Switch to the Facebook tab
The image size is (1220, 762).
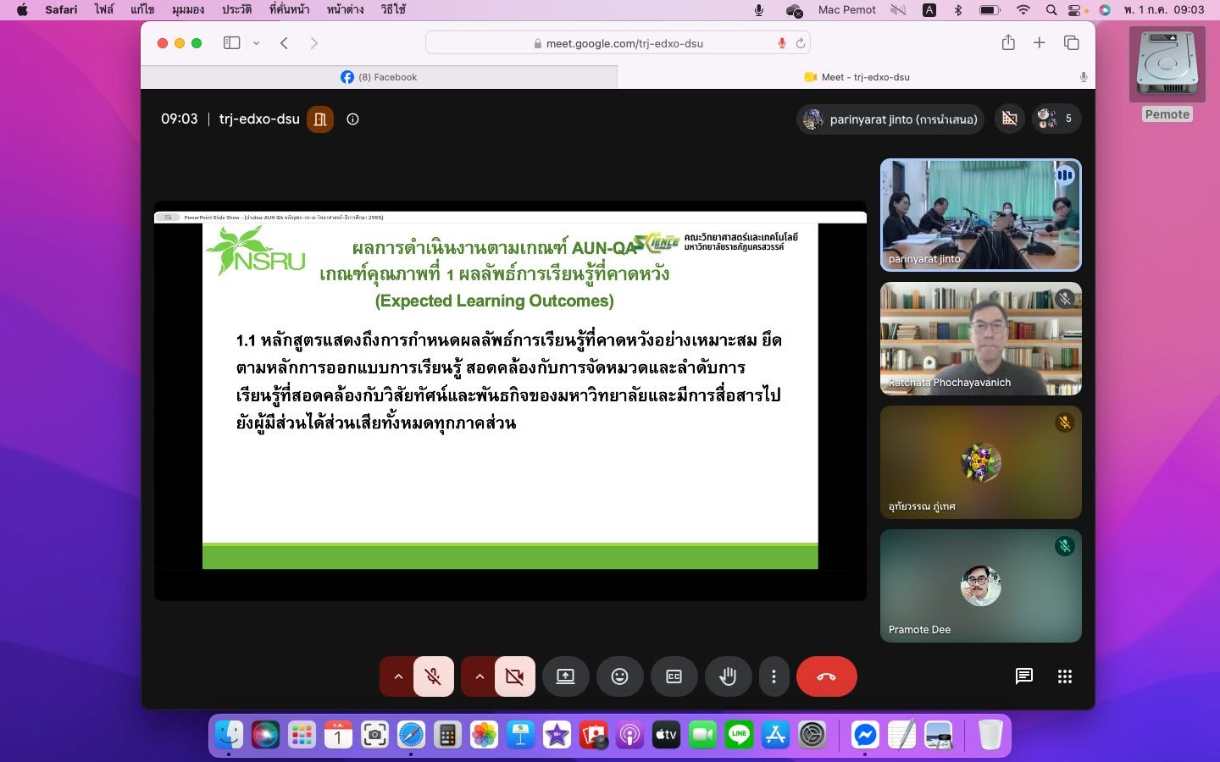(379, 77)
